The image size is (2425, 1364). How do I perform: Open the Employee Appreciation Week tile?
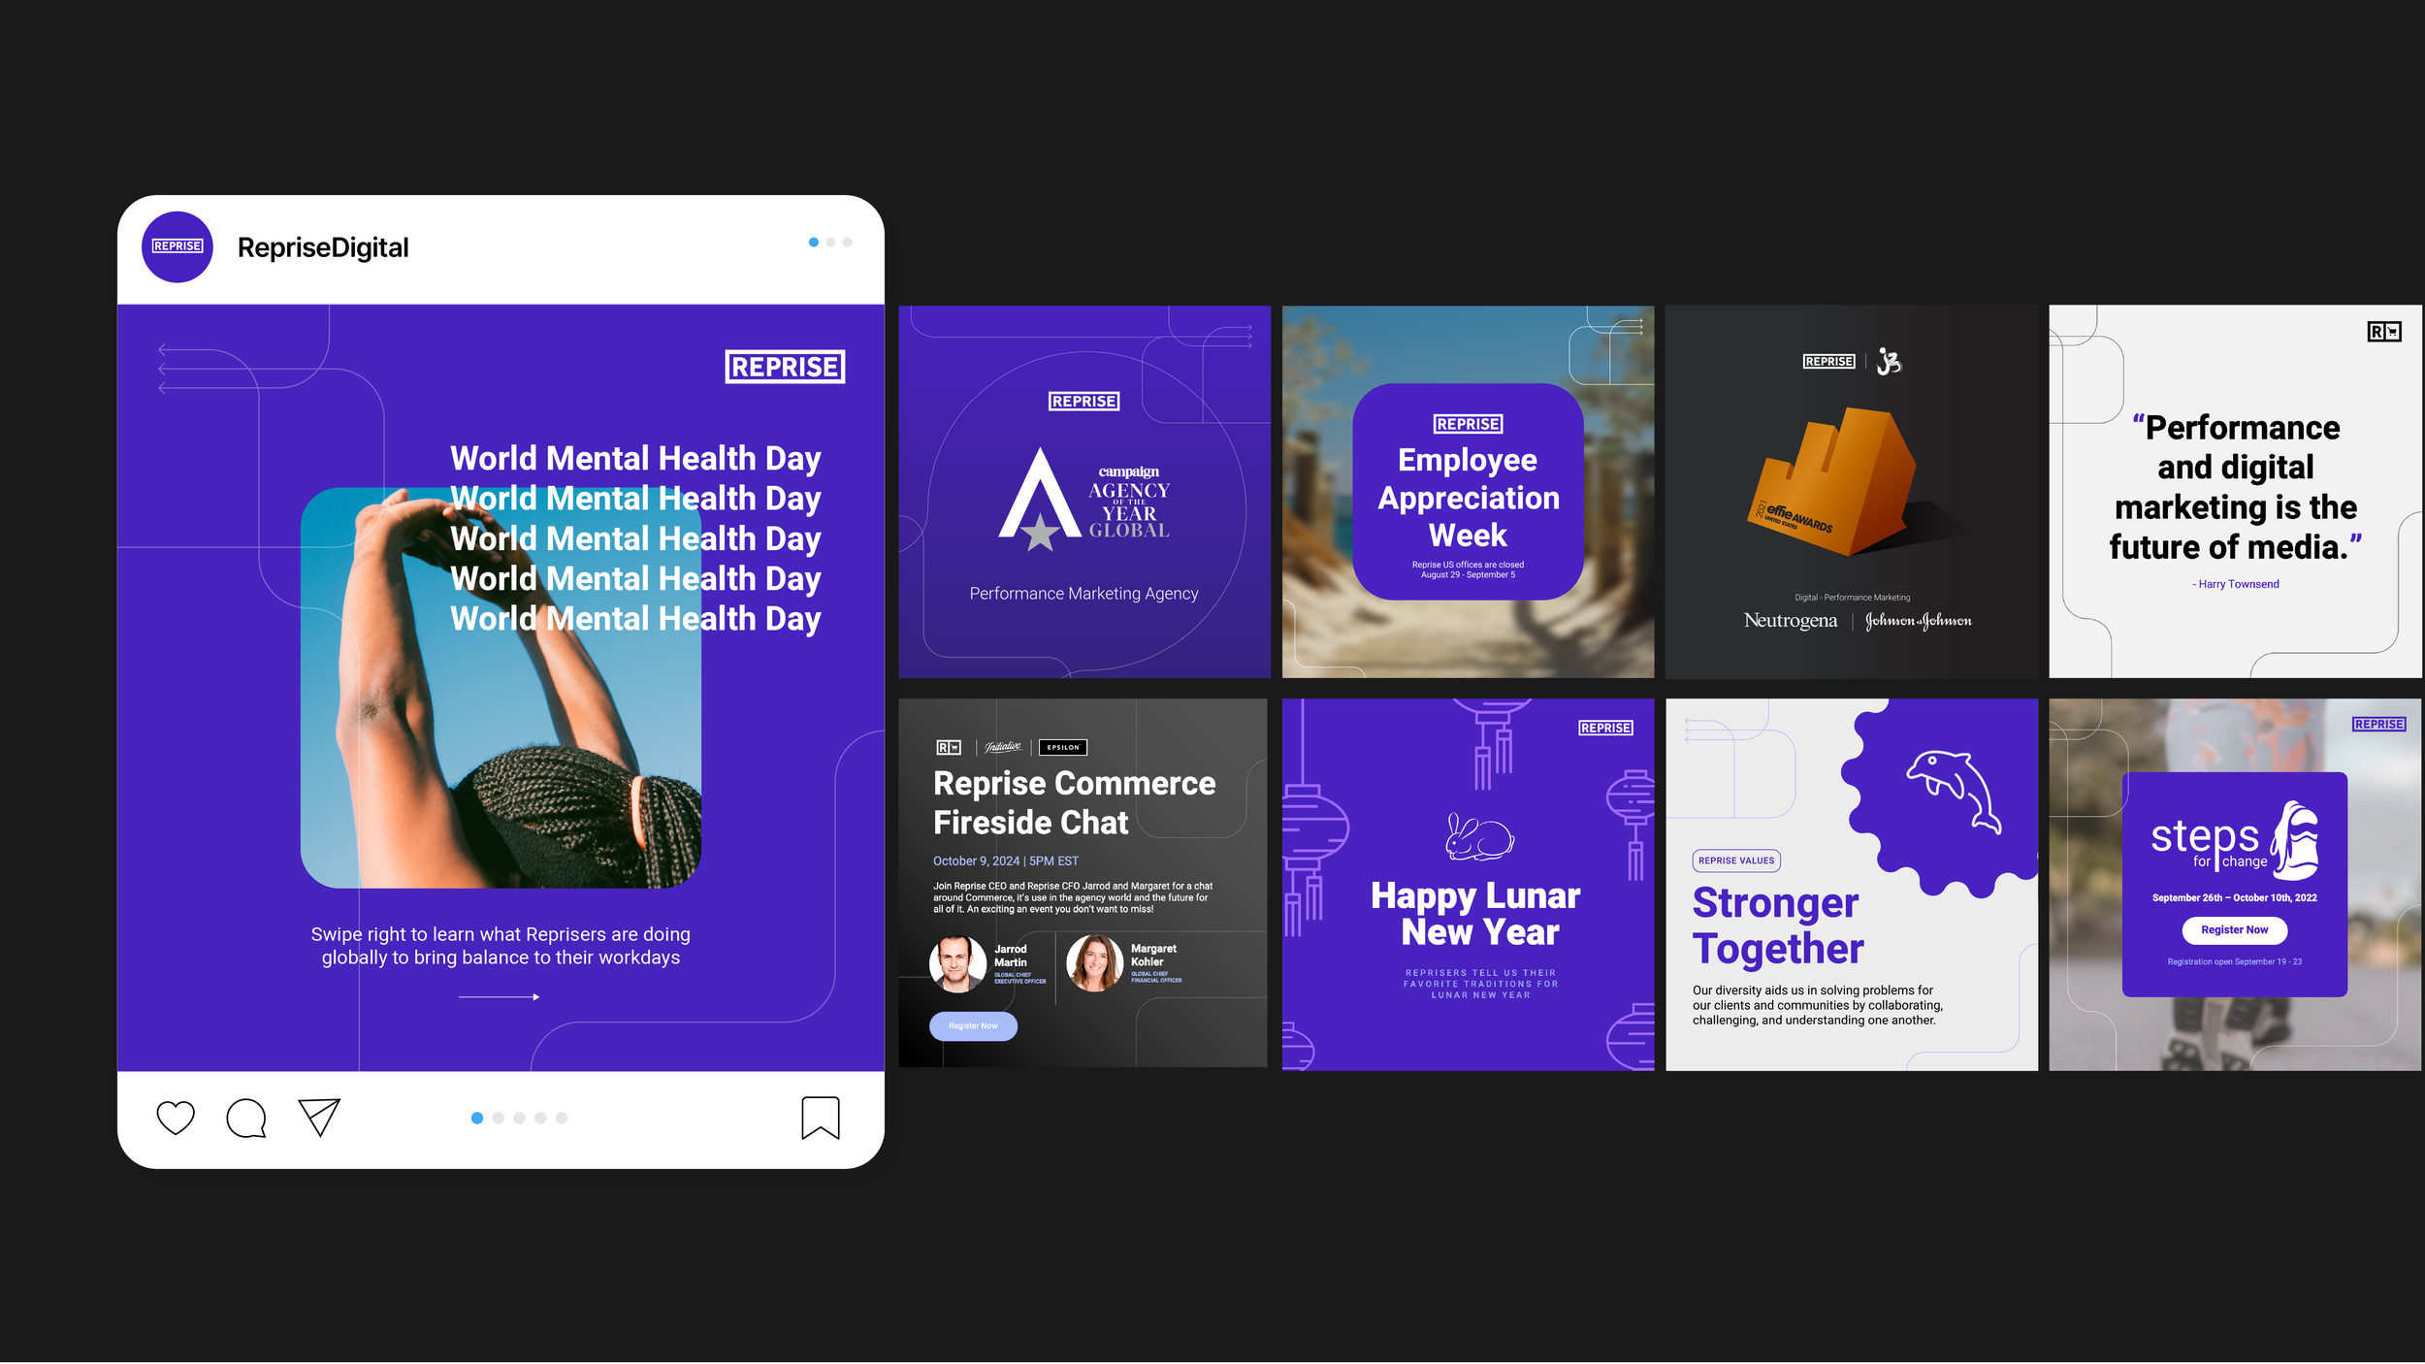pos(1469,492)
